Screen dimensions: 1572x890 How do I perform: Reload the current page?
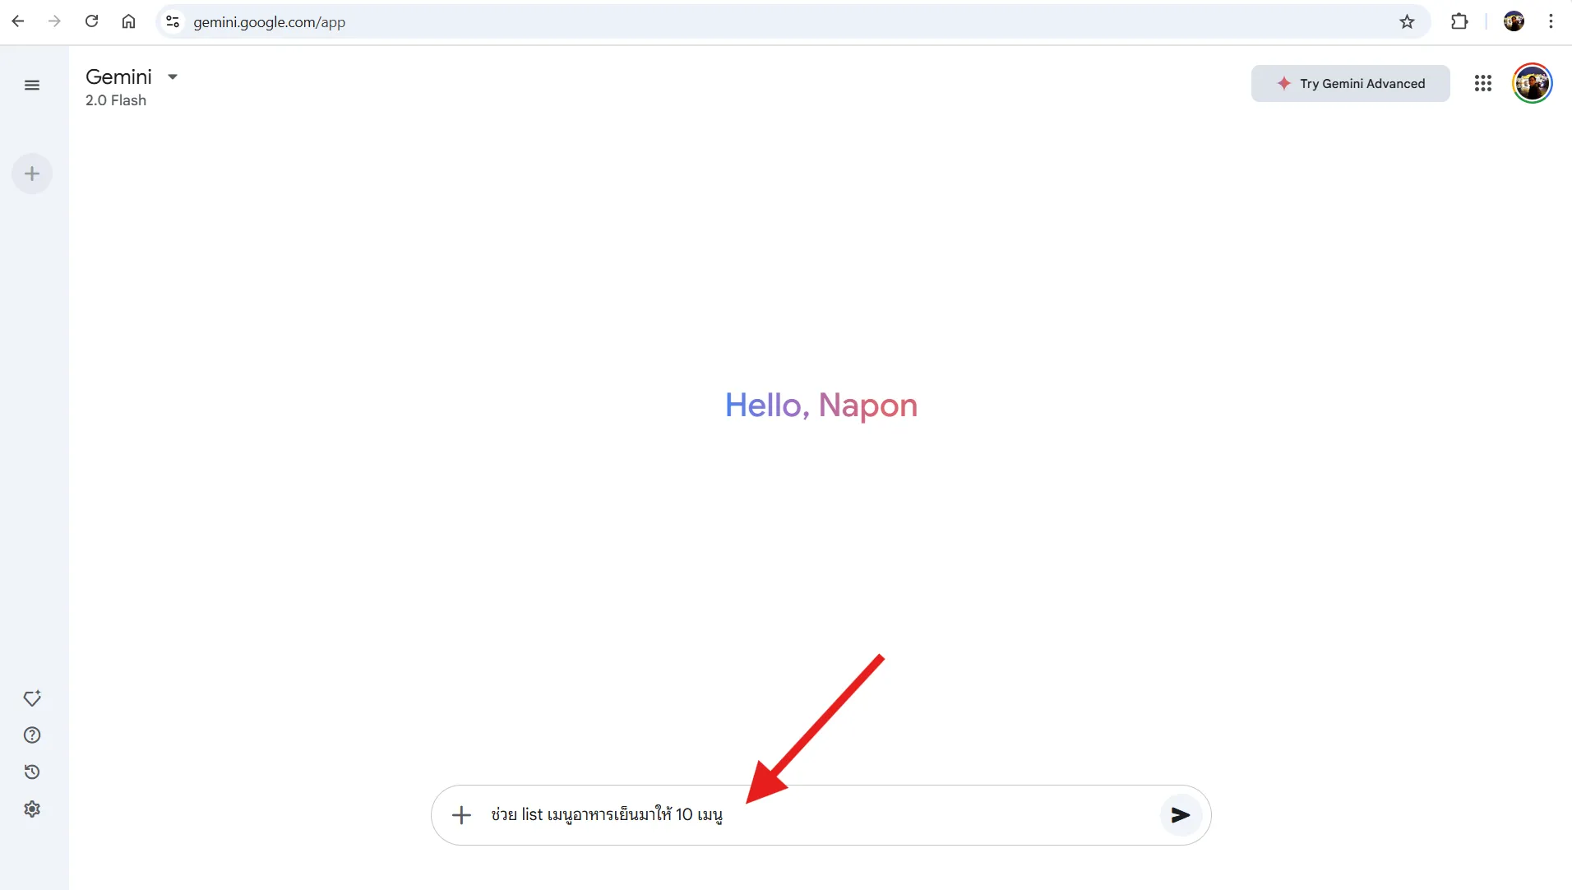pos(91,21)
